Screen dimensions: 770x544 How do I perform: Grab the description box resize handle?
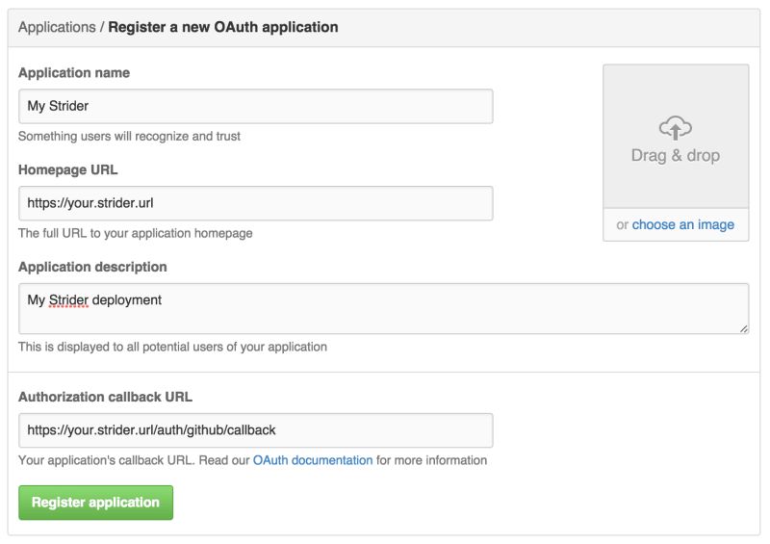point(744,329)
